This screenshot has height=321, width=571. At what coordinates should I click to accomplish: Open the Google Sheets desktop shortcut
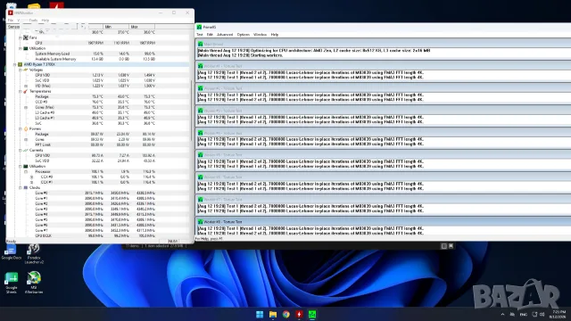[12, 283]
